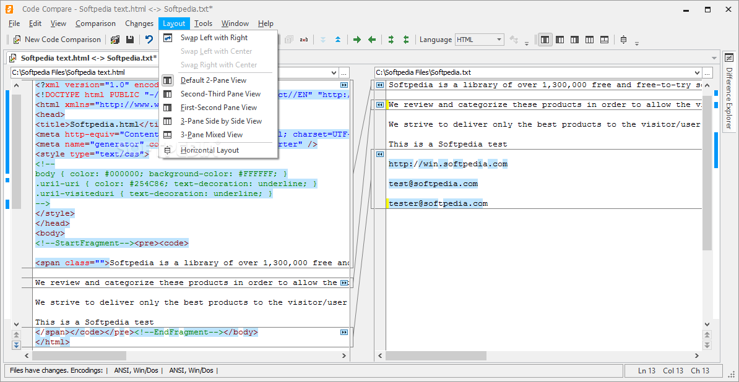
Task: Click the Difference Explorer panel icon
Action: 728,58
